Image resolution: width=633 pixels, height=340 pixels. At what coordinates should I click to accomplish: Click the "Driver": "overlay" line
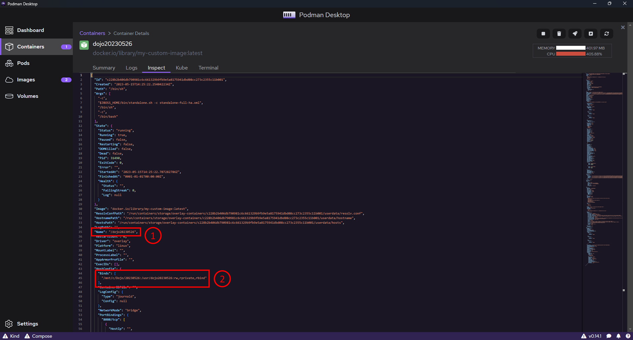(x=112, y=241)
